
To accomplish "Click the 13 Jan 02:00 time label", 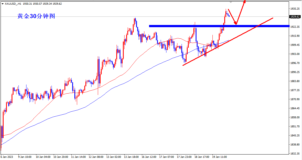I will coord(114,157).
